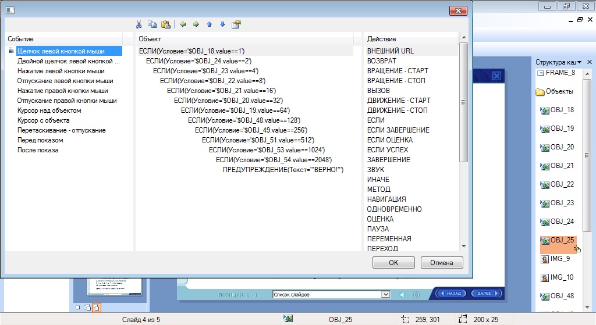596x325 pixels.
Task: Click the blue X icon in the slide preview
Action: [496, 76]
